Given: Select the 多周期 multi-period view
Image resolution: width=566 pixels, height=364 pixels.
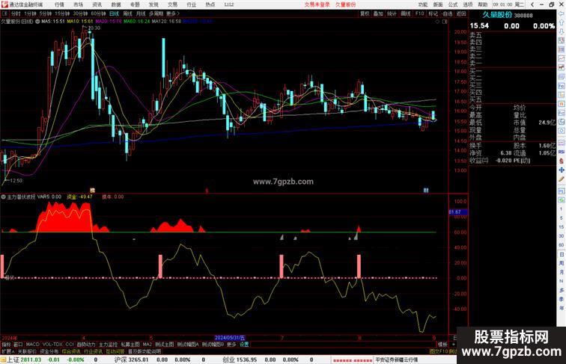Looking at the screenshot, I should pos(156,13).
